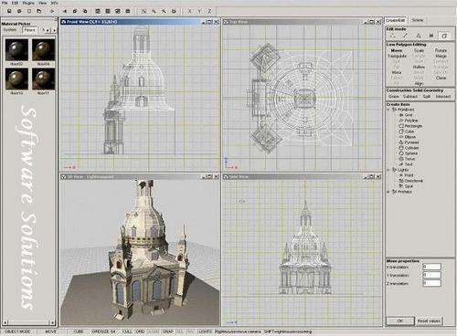Toggle LIGHTS in the status bar

(x=205, y=331)
